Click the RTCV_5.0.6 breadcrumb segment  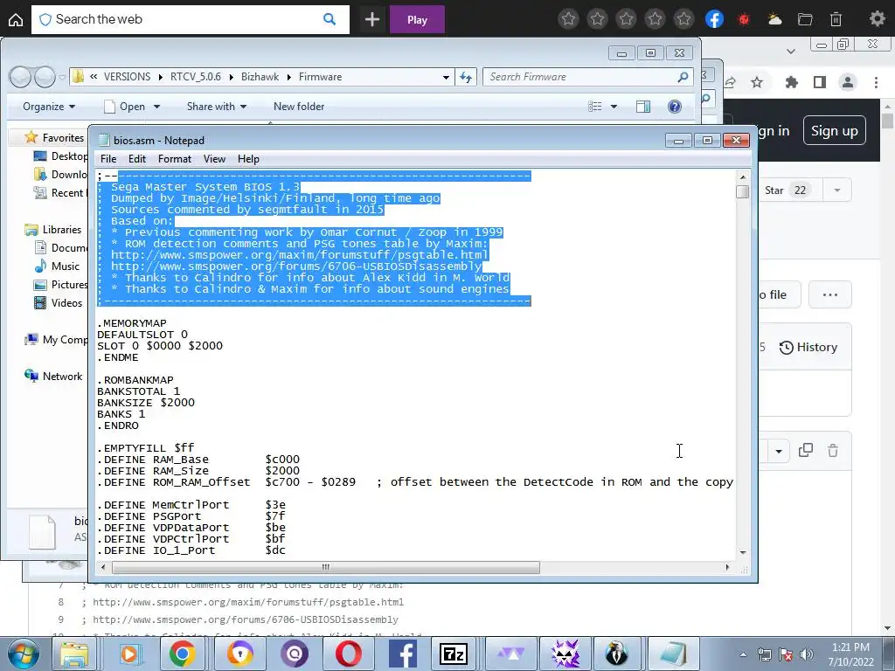click(x=195, y=77)
